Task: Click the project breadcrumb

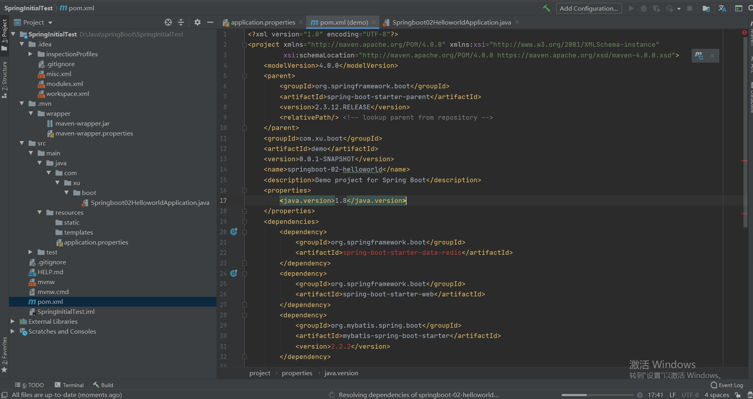Action: click(x=260, y=373)
